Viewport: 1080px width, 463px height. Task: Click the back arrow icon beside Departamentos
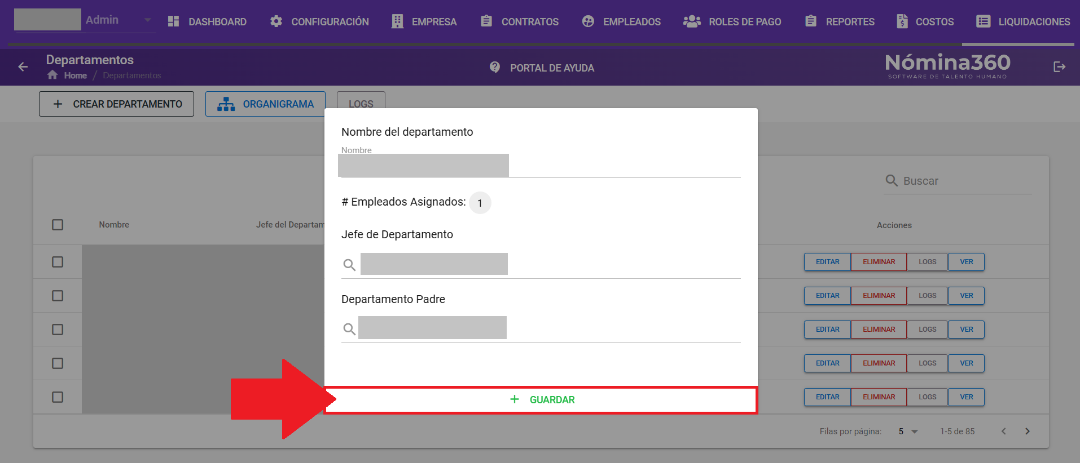coord(23,67)
